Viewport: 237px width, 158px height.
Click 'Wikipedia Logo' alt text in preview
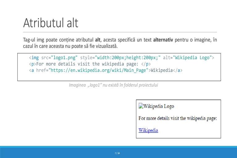(159, 106)
